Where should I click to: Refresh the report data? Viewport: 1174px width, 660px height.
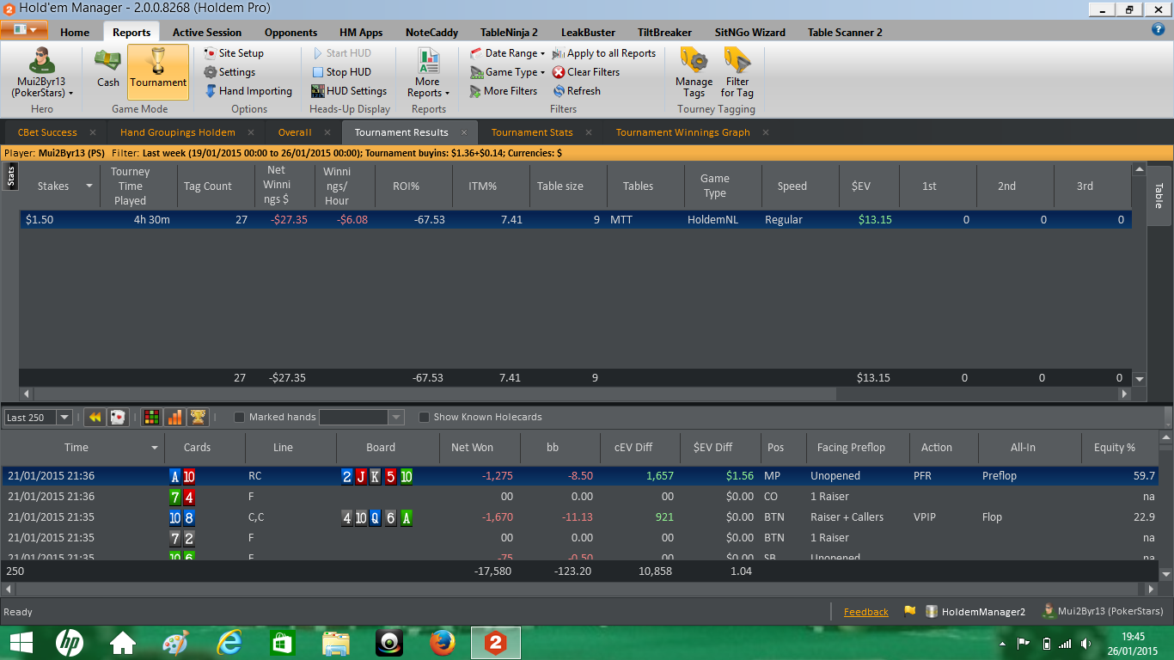tap(577, 91)
